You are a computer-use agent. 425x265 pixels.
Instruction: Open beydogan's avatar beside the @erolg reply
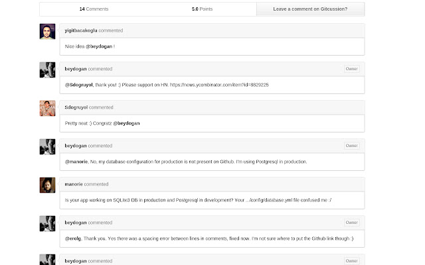[47, 223]
